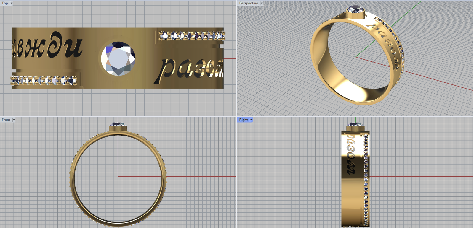Select the gem bezel in Front view
Screen dimensions: 474x228
pos(118,128)
